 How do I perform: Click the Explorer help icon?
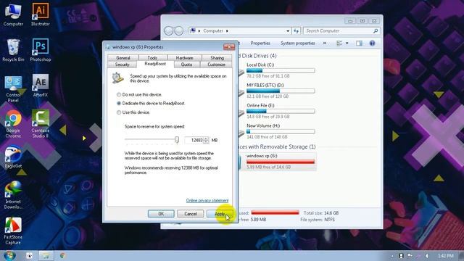(x=372, y=43)
